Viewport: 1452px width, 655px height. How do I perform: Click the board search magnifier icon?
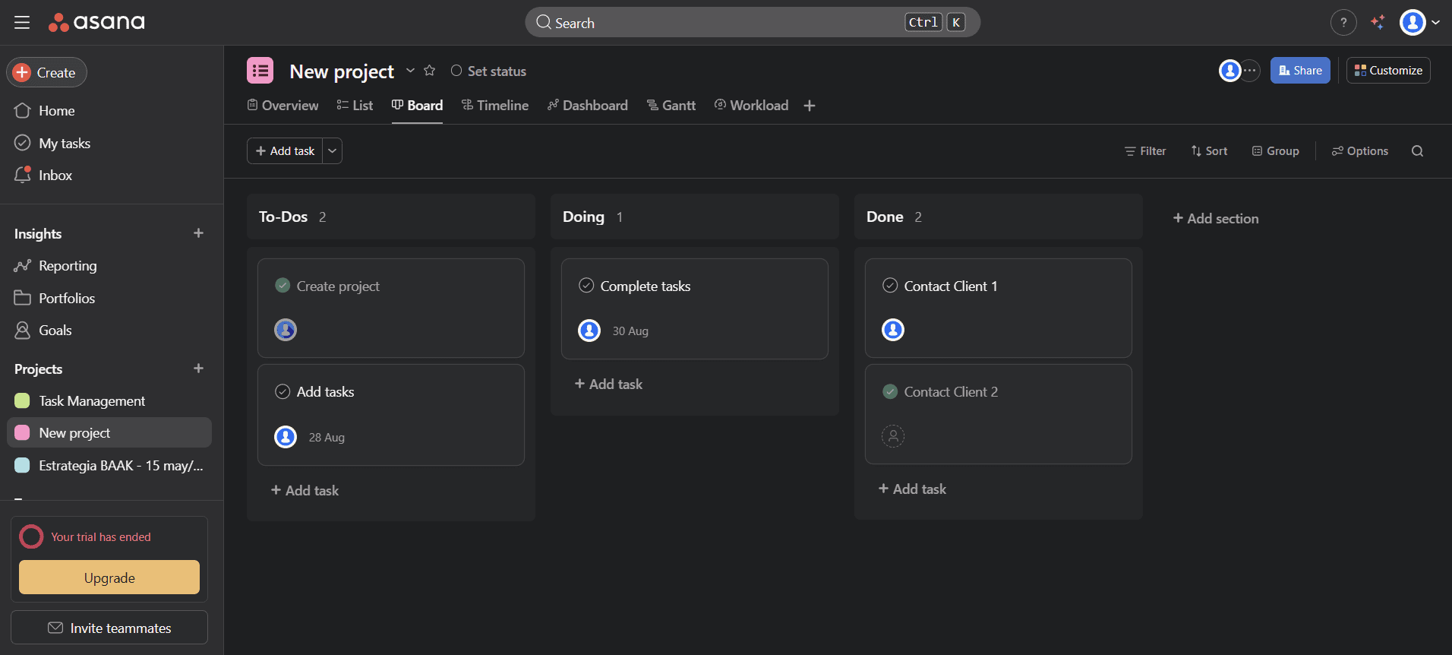(1417, 151)
